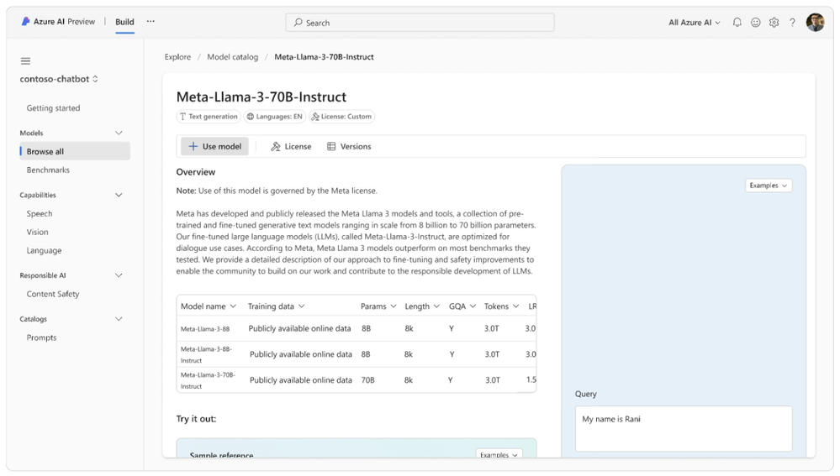
Task: Click the Use model button
Action: click(214, 147)
